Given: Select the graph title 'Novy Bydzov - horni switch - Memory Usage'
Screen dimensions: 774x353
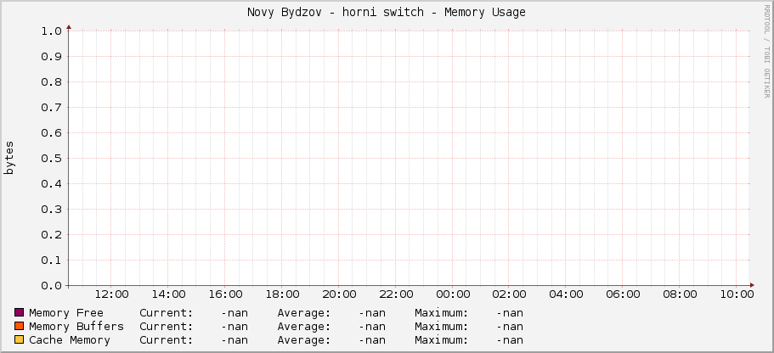Looking at the screenshot, I should [387, 13].
